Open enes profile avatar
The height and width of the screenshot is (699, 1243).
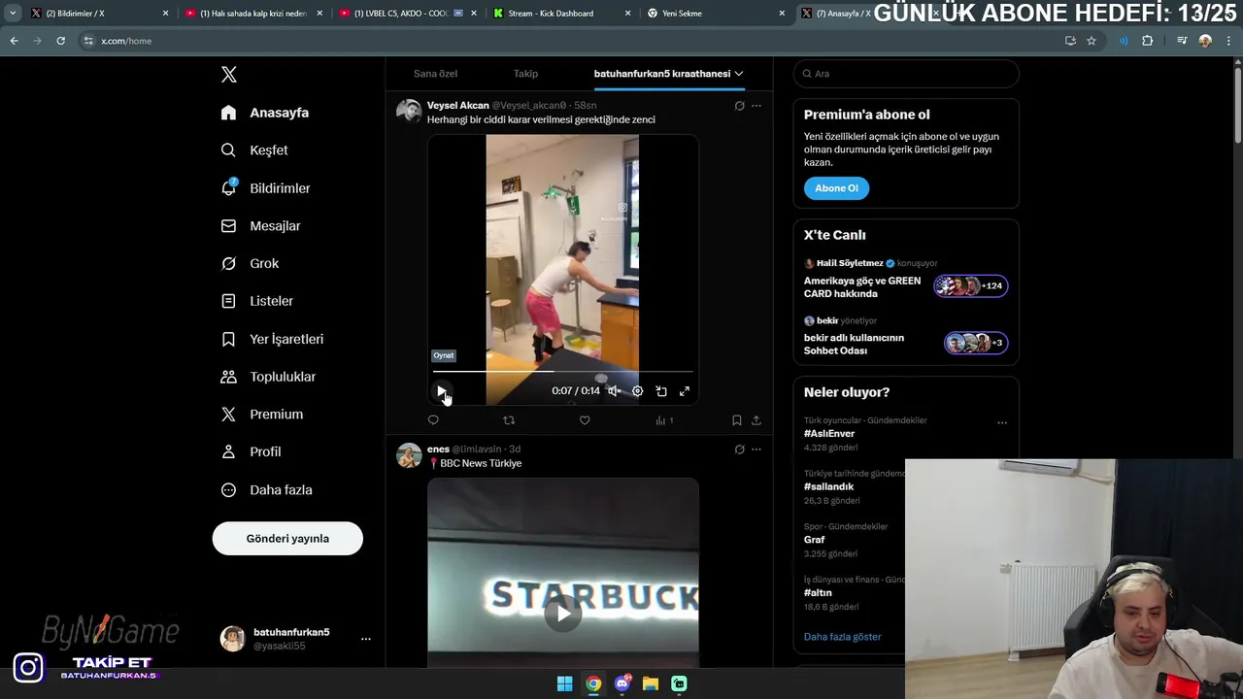click(409, 455)
